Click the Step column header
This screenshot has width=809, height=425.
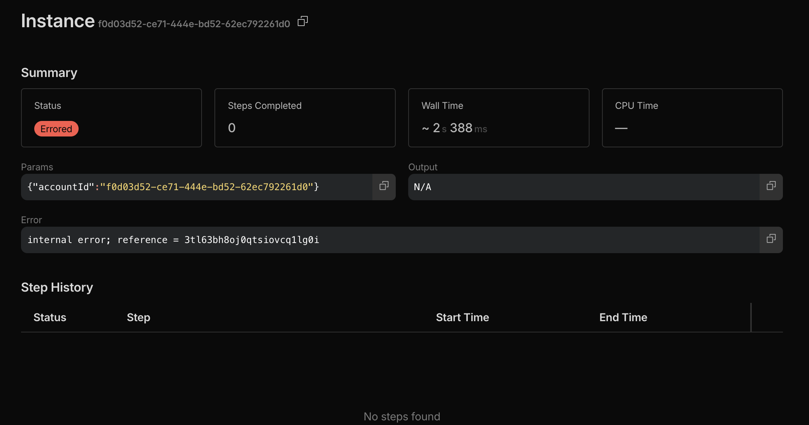(x=139, y=317)
